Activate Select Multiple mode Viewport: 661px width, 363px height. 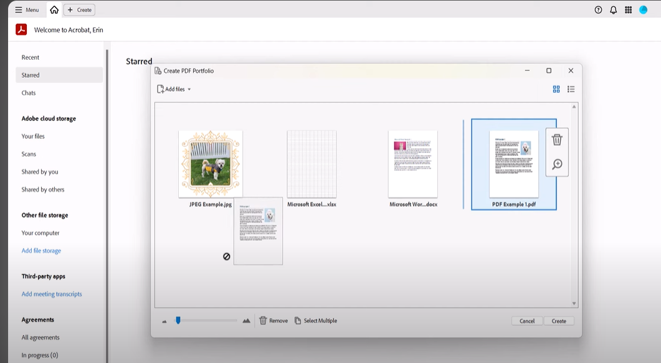(x=315, y=320)
